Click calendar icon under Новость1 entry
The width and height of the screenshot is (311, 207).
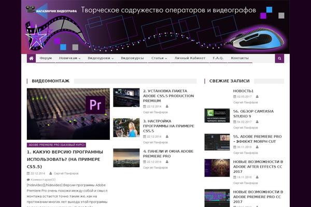235,96
